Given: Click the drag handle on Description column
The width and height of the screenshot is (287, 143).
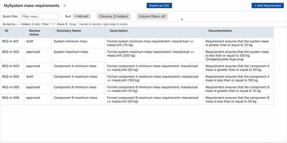Looking at the screenshot, I should tap(108, 31).
